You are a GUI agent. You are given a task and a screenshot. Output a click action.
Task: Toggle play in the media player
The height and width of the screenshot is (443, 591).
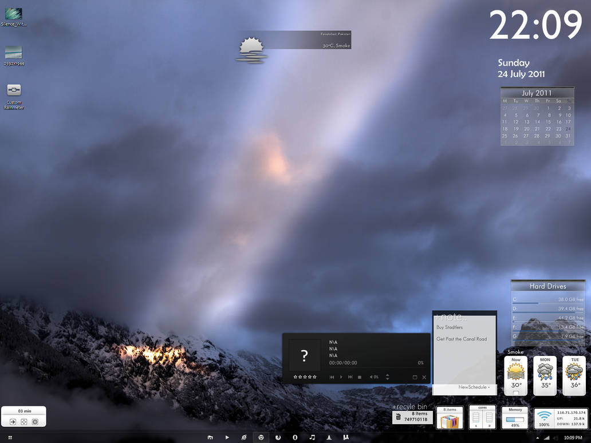click(341, 377)
